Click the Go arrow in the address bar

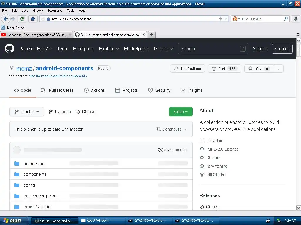(220, 19)
